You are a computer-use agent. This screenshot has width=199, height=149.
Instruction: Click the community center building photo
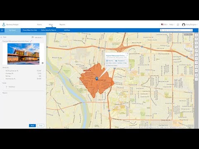click(x=23, y=54)
